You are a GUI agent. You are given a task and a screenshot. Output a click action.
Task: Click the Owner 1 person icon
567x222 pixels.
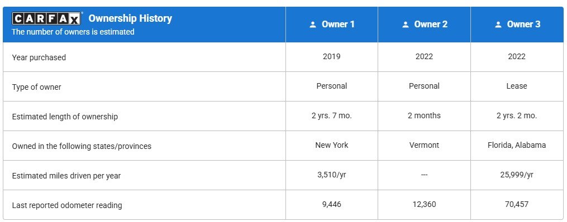[x=313, y=25]
